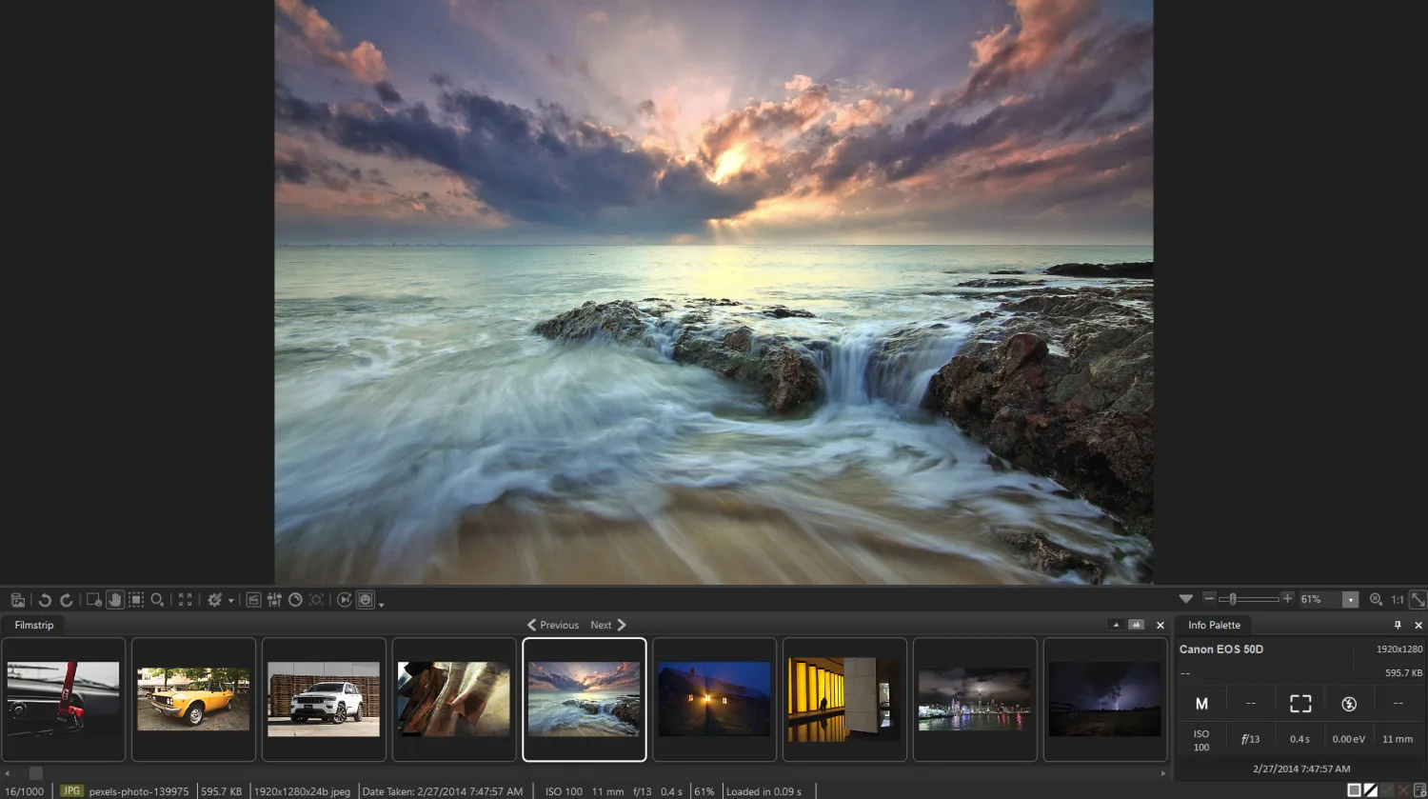Toggle fit image to window button

point(1418,599)
